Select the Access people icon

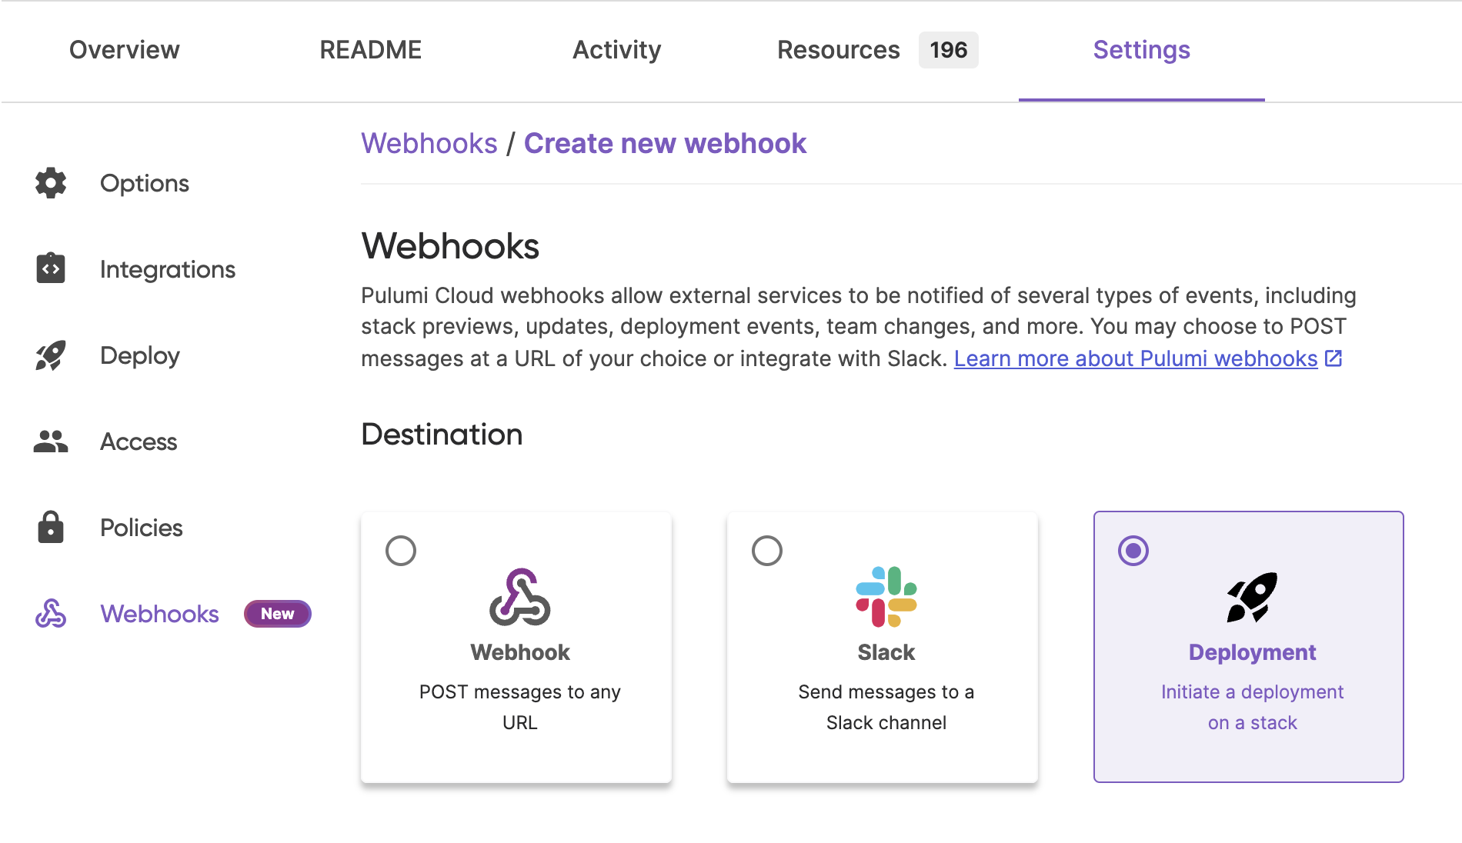pyautogui.click(x=49, y=441)
